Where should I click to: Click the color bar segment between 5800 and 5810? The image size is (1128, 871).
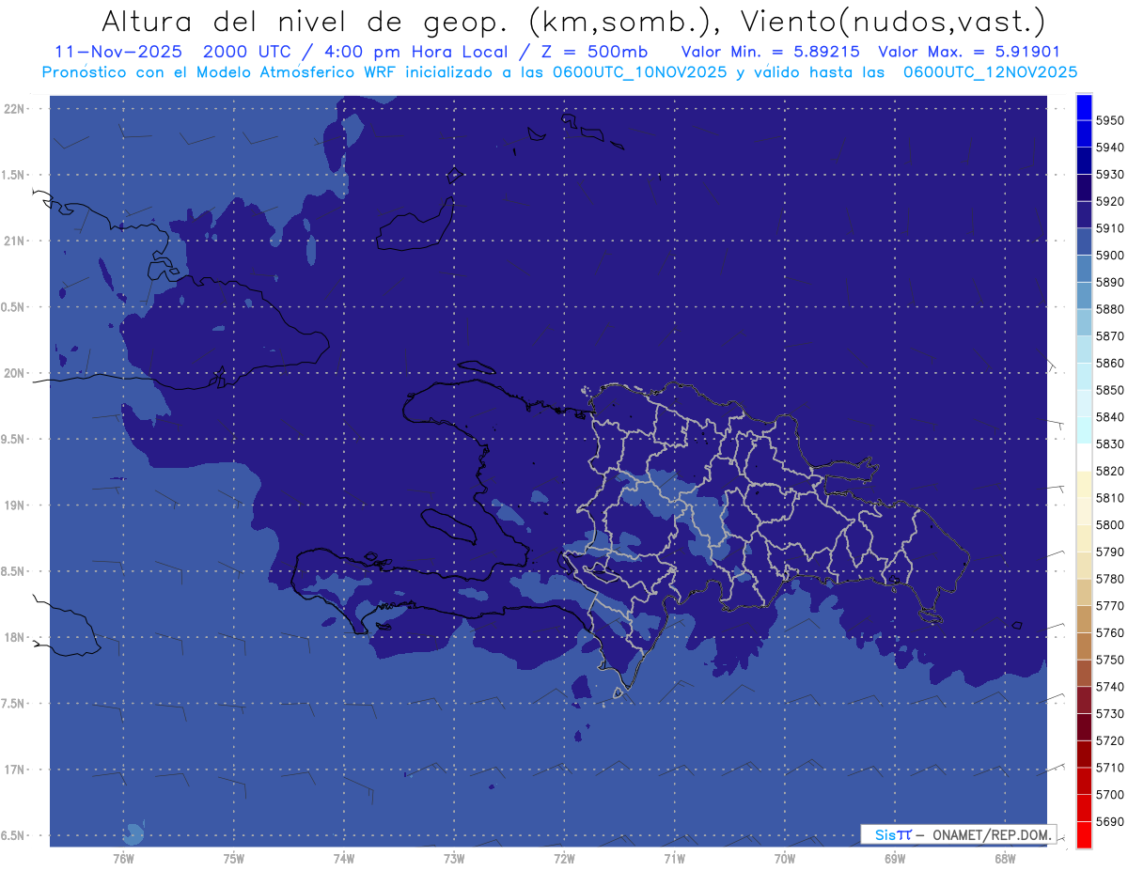pyautogui.click(x=1084, y=511)
